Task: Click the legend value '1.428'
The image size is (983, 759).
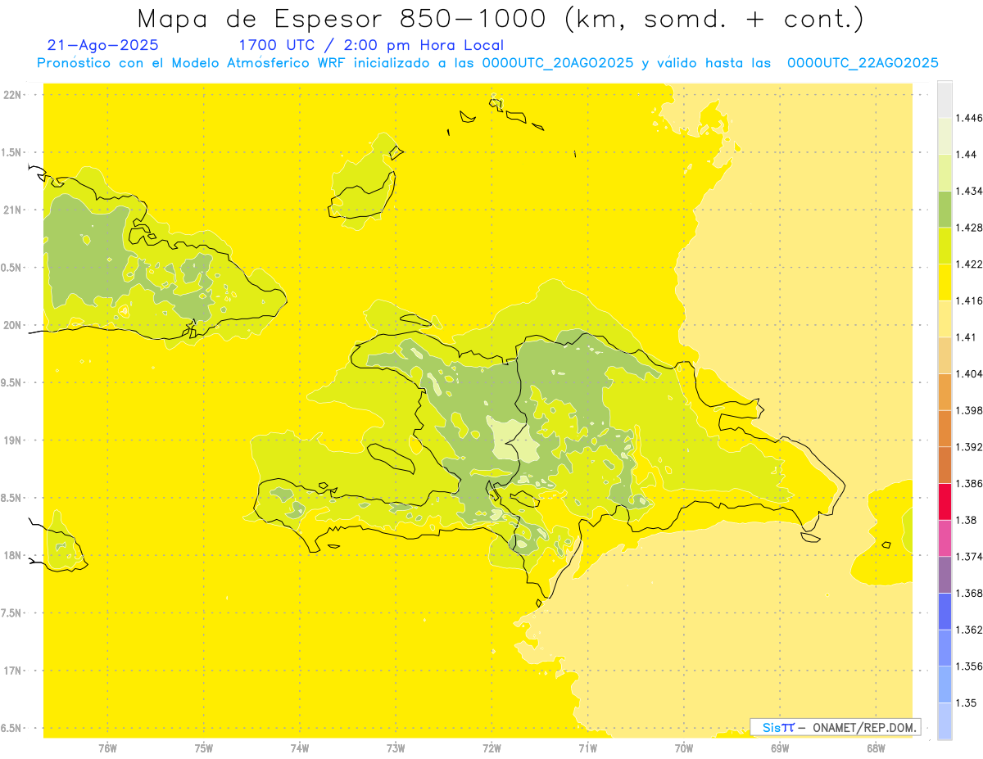Action: click(969, 228)
